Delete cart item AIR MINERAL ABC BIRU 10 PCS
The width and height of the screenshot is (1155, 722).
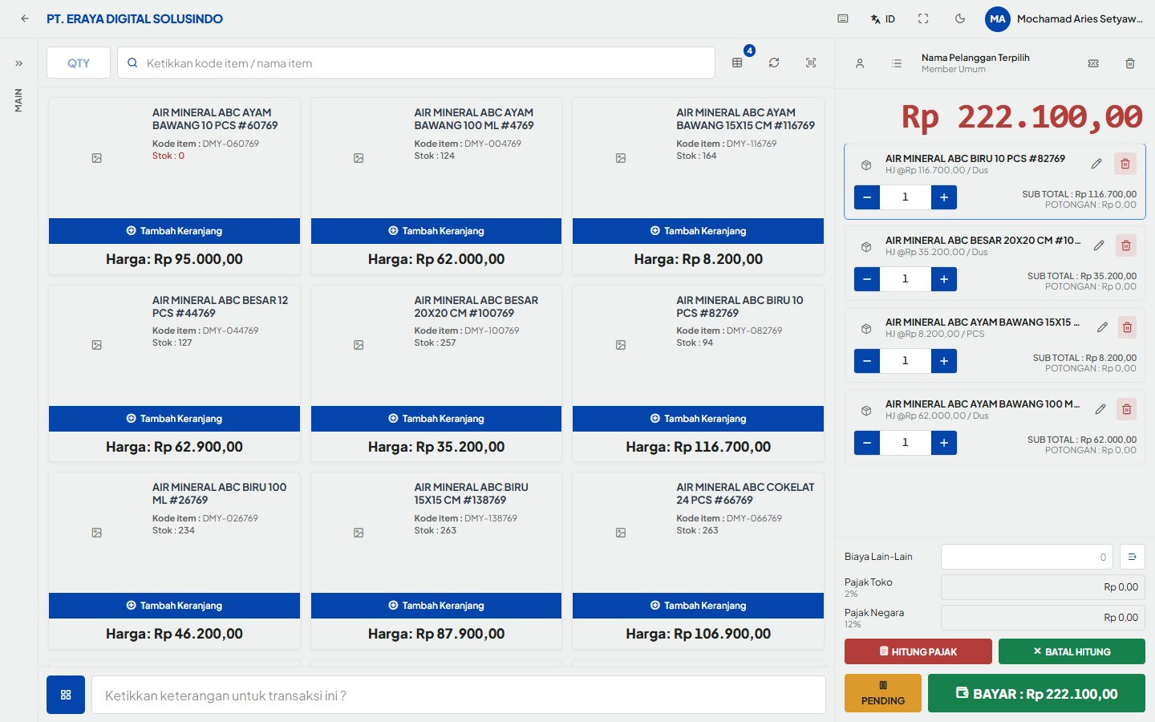pos(1125,164)
